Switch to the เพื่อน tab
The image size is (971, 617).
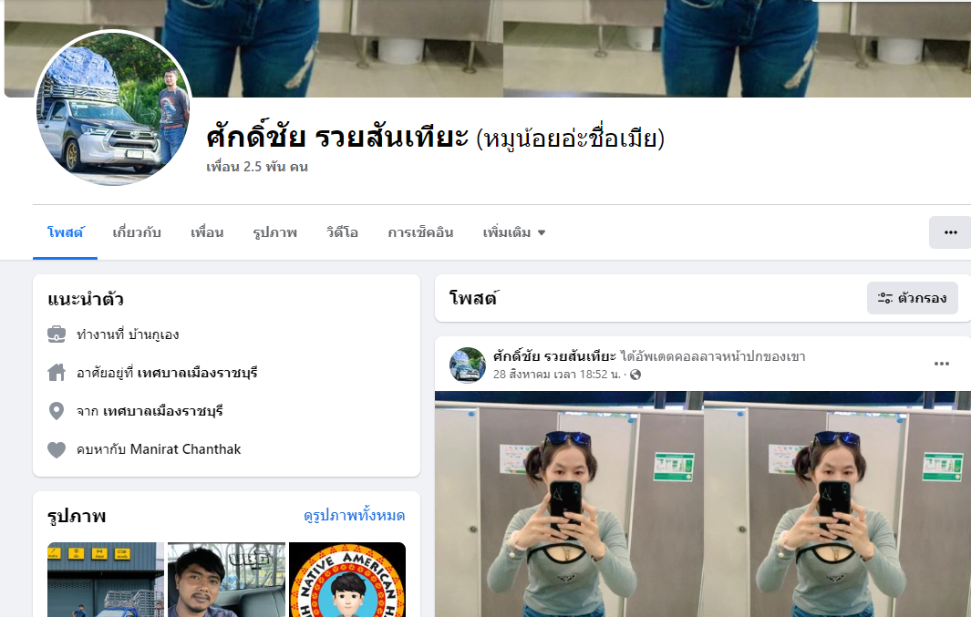pyautogui.click(x=207, y=232)
